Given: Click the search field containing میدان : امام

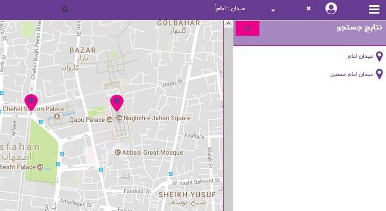Looking at the screenshot, I should click(x=230, y=9).
